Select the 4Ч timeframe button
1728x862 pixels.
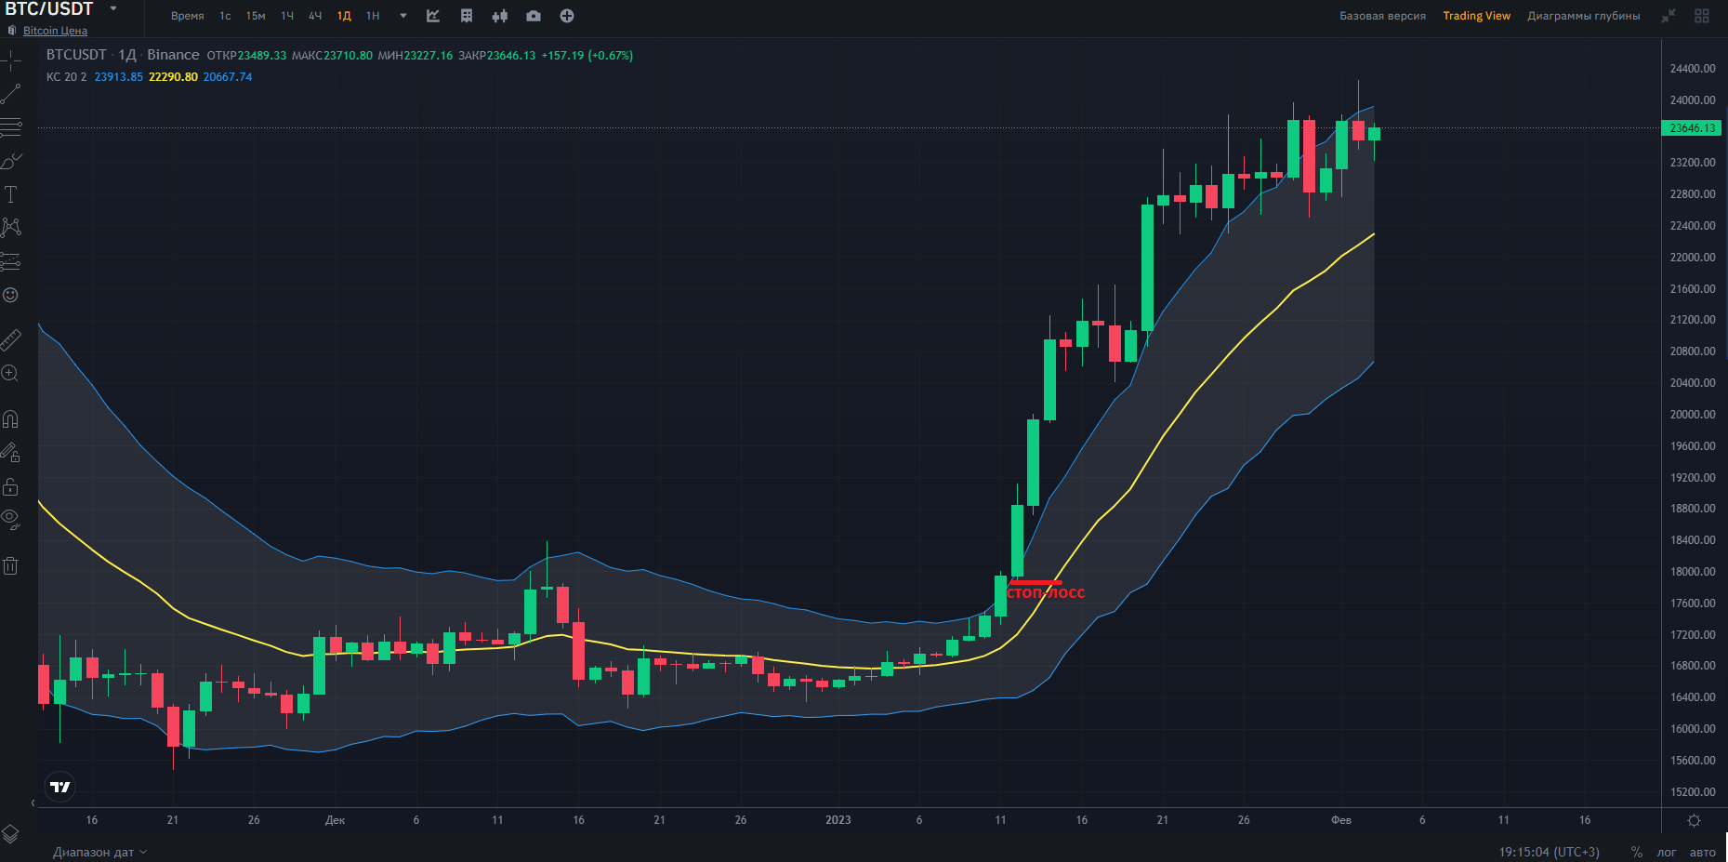[315, 16]
